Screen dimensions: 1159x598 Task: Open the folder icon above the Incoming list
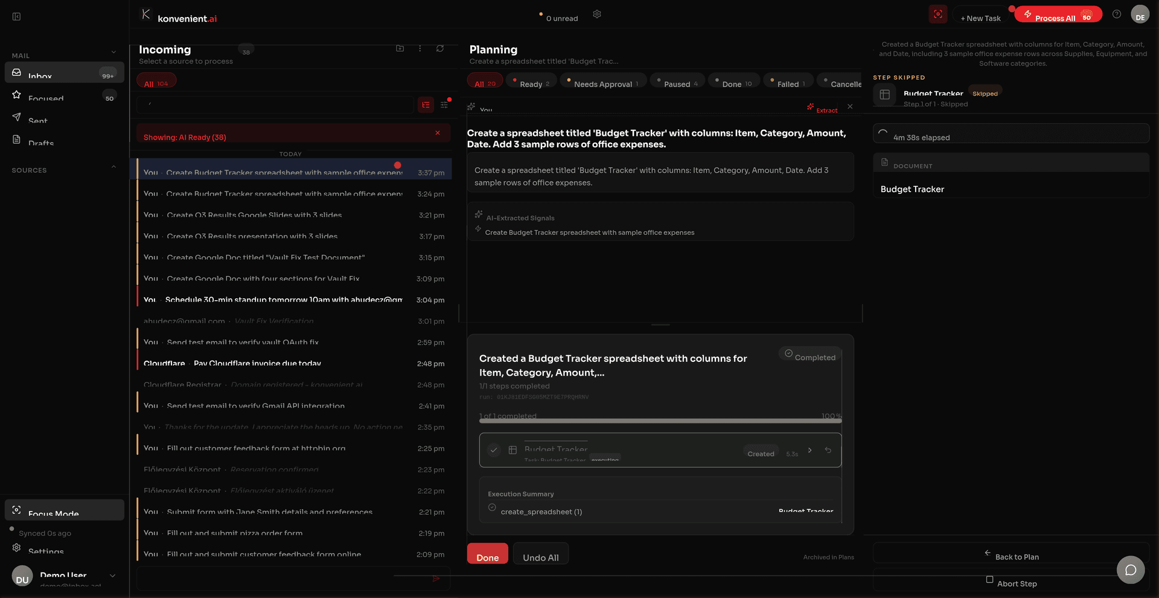(400, 48)
